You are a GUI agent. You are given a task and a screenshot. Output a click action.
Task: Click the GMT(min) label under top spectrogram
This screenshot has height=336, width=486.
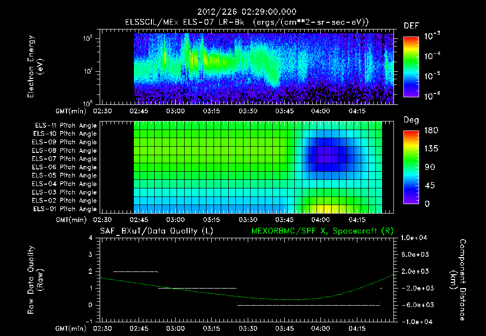[x=71, y=111]
